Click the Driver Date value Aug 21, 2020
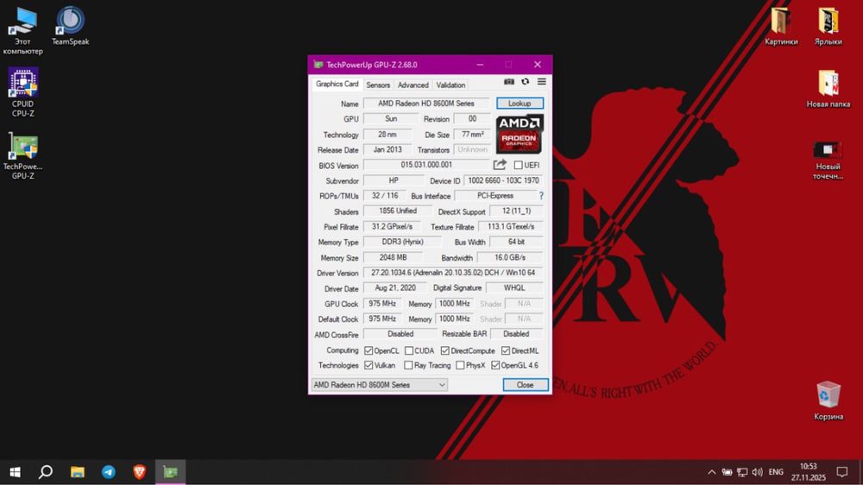863x485 pixels. [395, 287]
